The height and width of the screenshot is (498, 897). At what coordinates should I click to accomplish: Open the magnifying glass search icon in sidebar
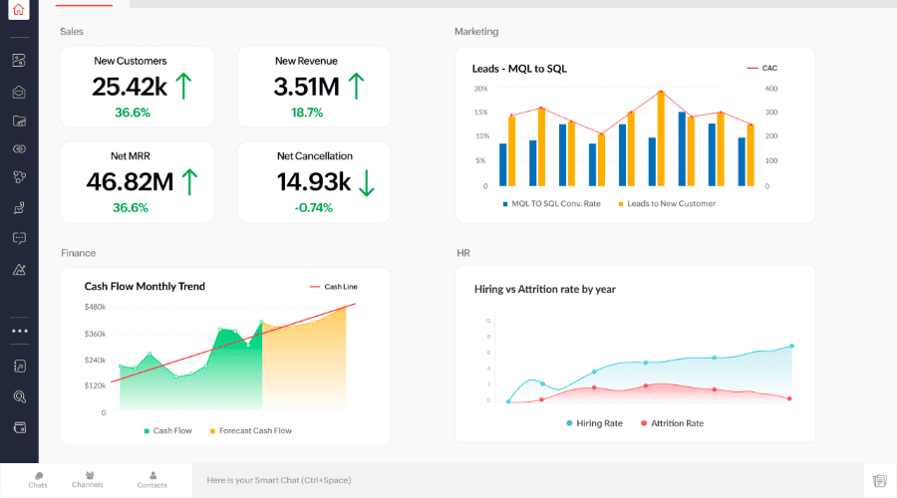[x=19, y=396]
